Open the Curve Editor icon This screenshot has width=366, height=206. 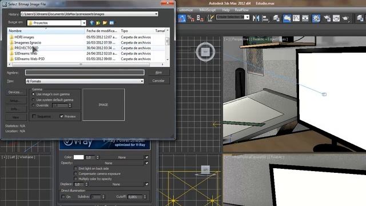296,18
